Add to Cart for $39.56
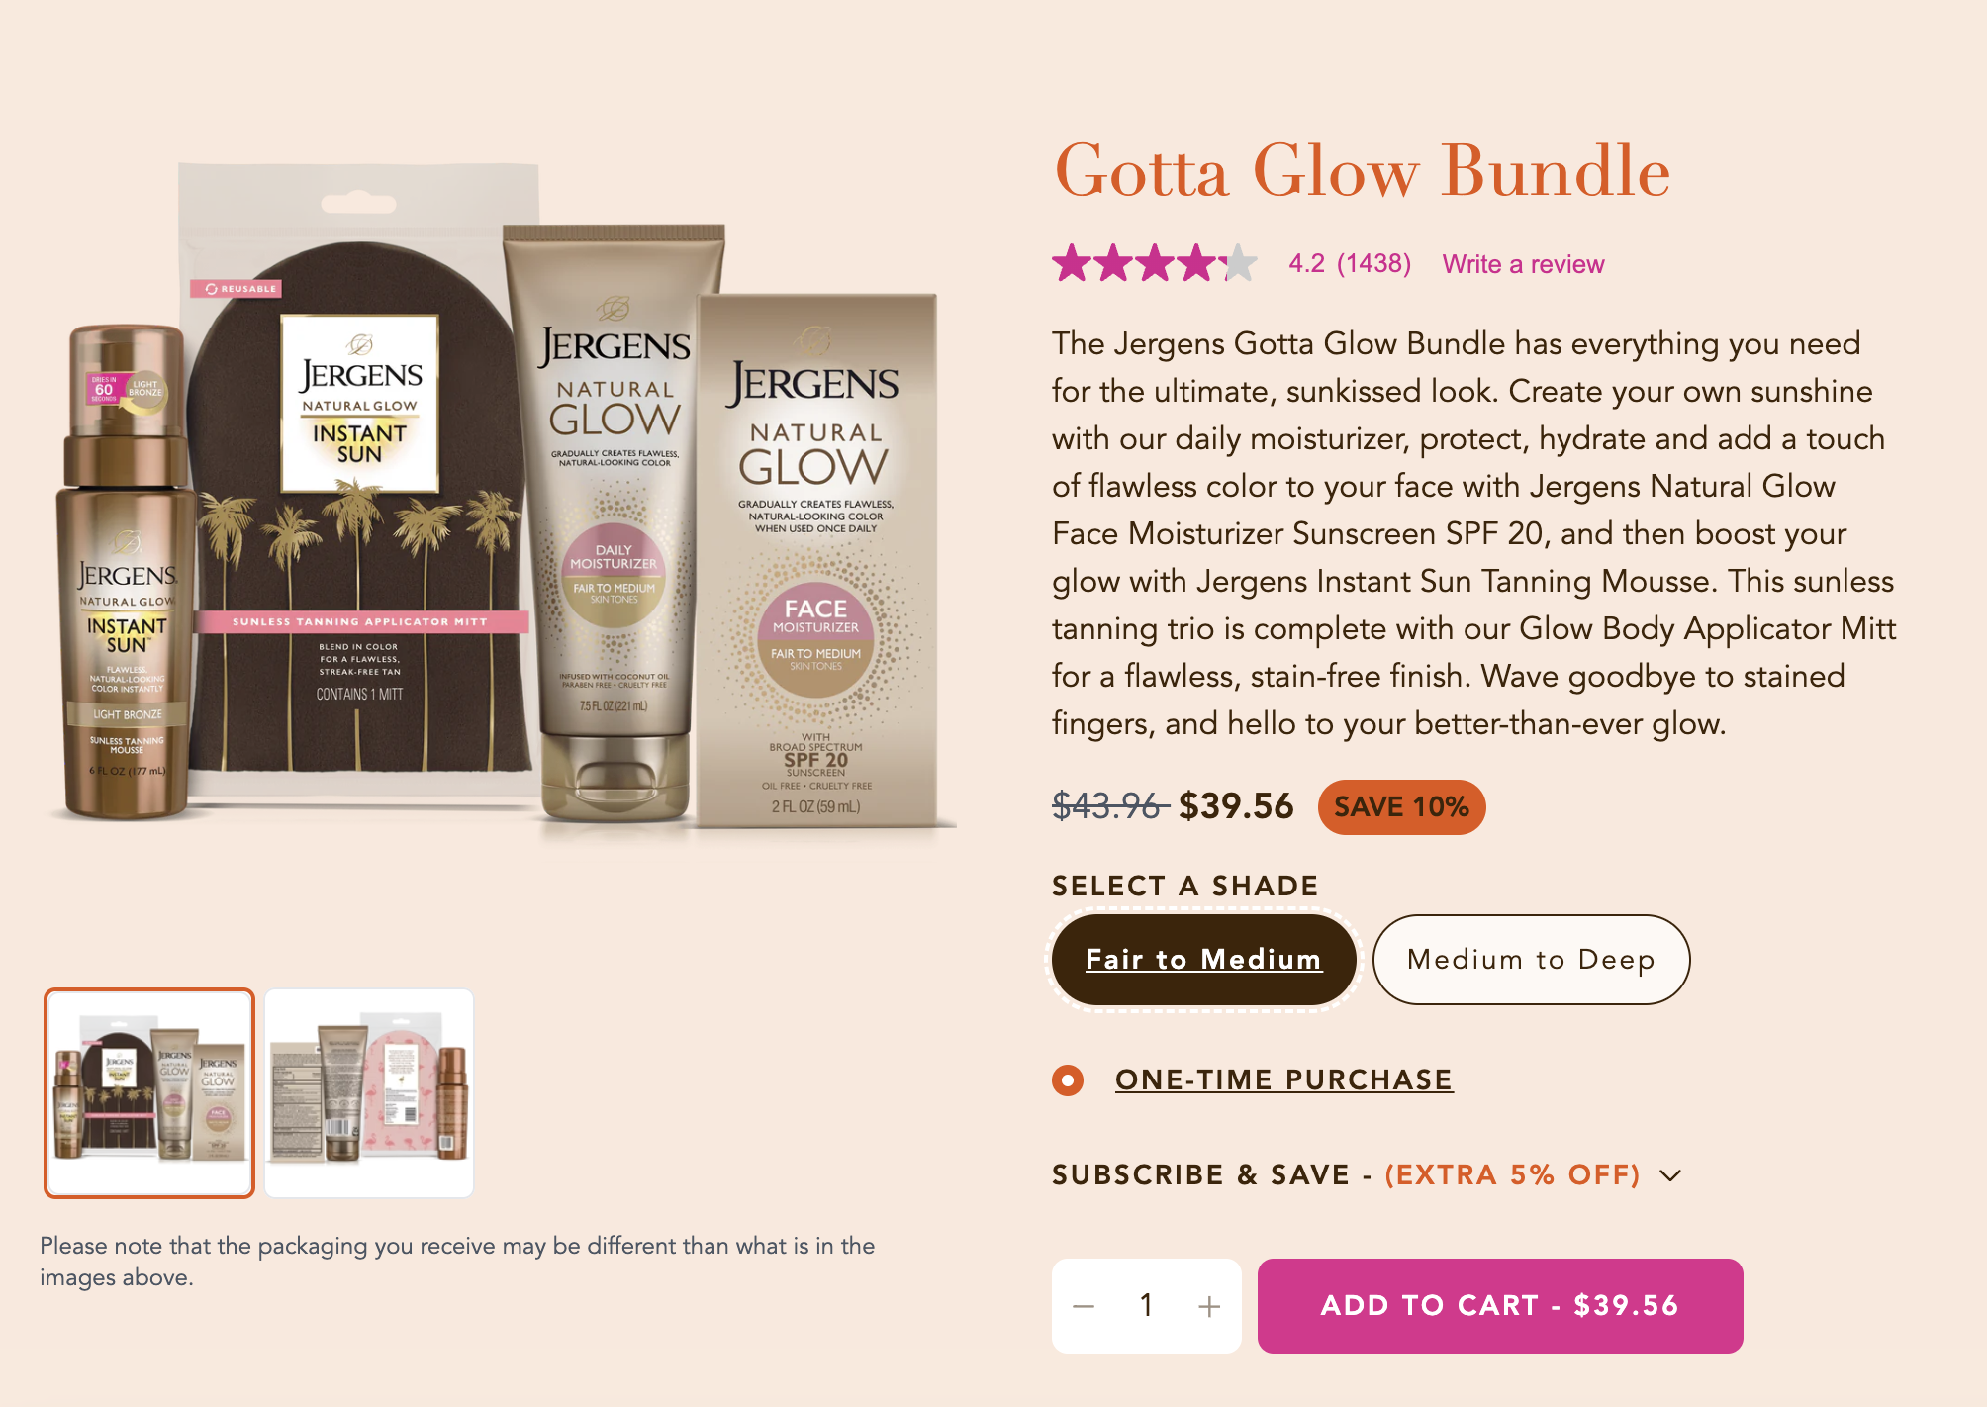 coord(1500,1306)
